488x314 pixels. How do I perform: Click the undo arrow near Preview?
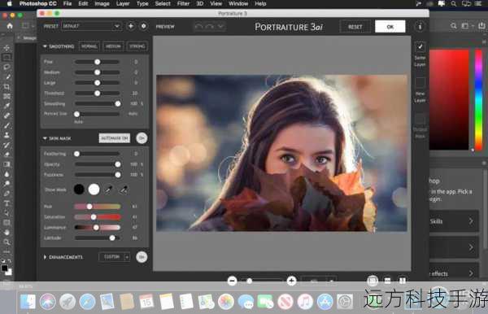[198, 27]
